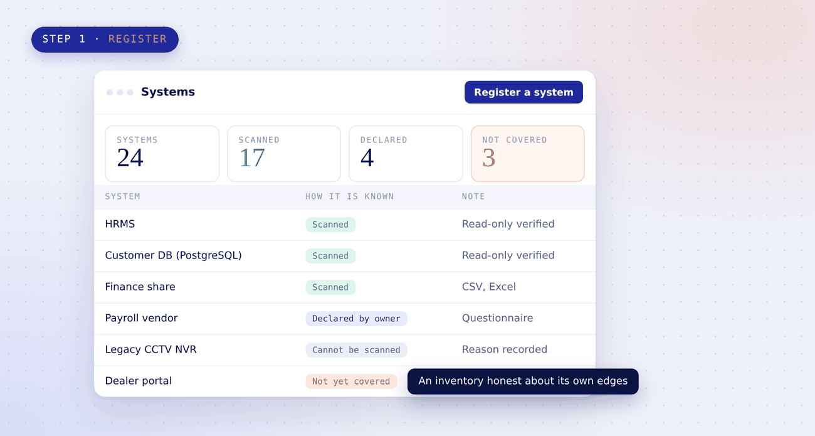Click the System column header
This screenshot has width=815, height=436.
point(122,196)
